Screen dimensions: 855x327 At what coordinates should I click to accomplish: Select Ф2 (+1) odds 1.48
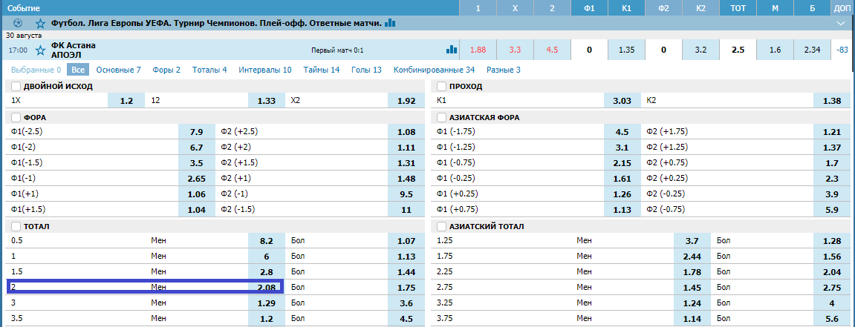tap(406, 178)
